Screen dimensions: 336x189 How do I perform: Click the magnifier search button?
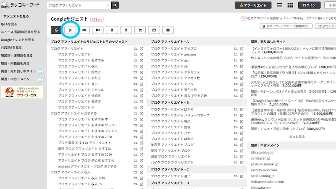(x=115, y=5)
